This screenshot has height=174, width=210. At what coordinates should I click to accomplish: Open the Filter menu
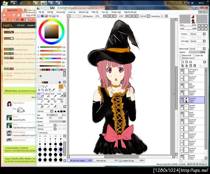pos(95,12)
